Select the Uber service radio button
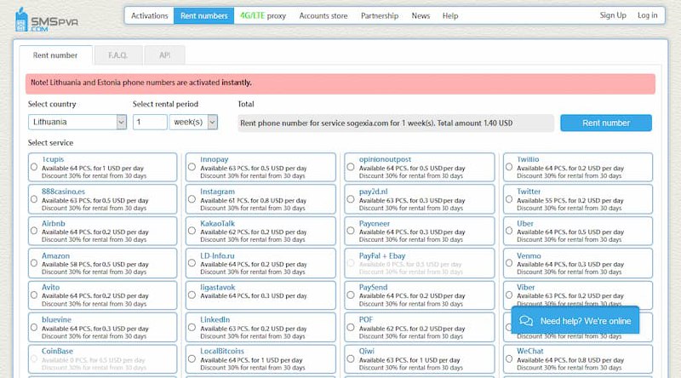The width and height of the screenshot is (681, 378). (508, 231)
